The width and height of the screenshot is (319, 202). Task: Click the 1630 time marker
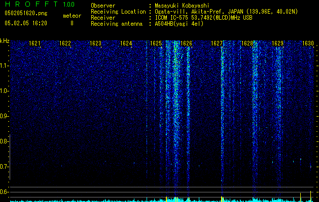click(308, 43)
